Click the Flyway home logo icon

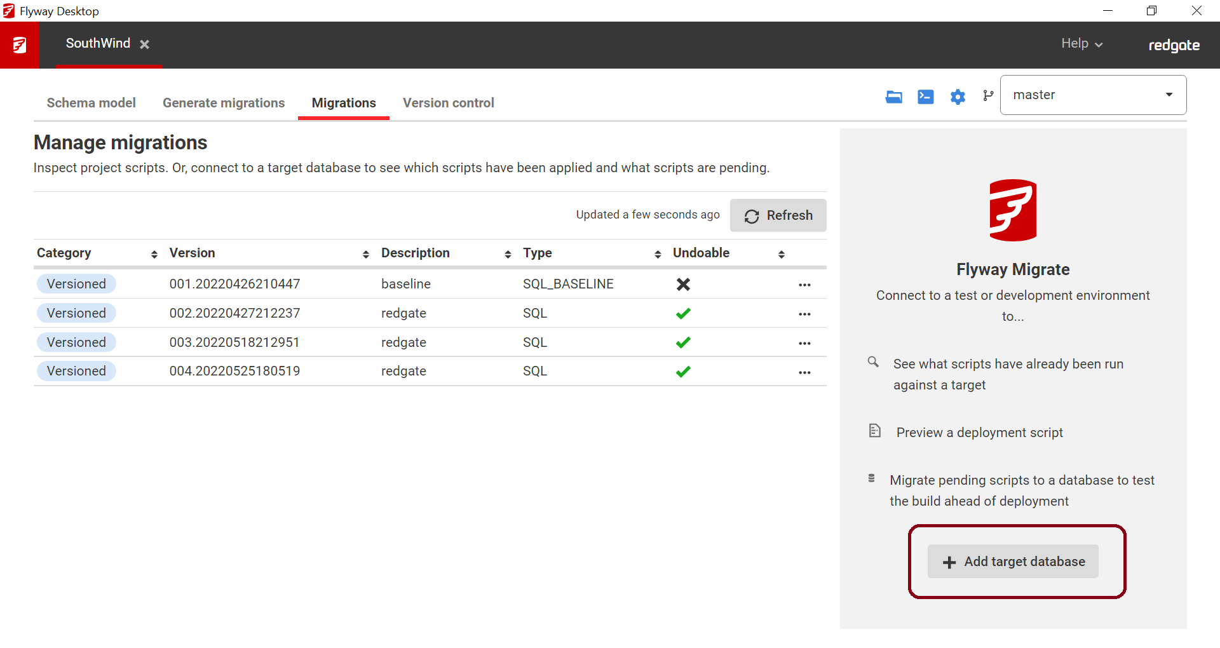coord(19,45)
